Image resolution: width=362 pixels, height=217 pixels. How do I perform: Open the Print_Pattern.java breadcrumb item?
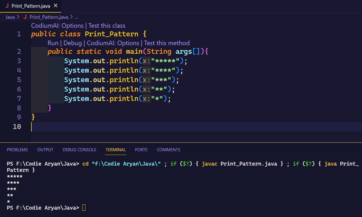(x=49, y=17)
